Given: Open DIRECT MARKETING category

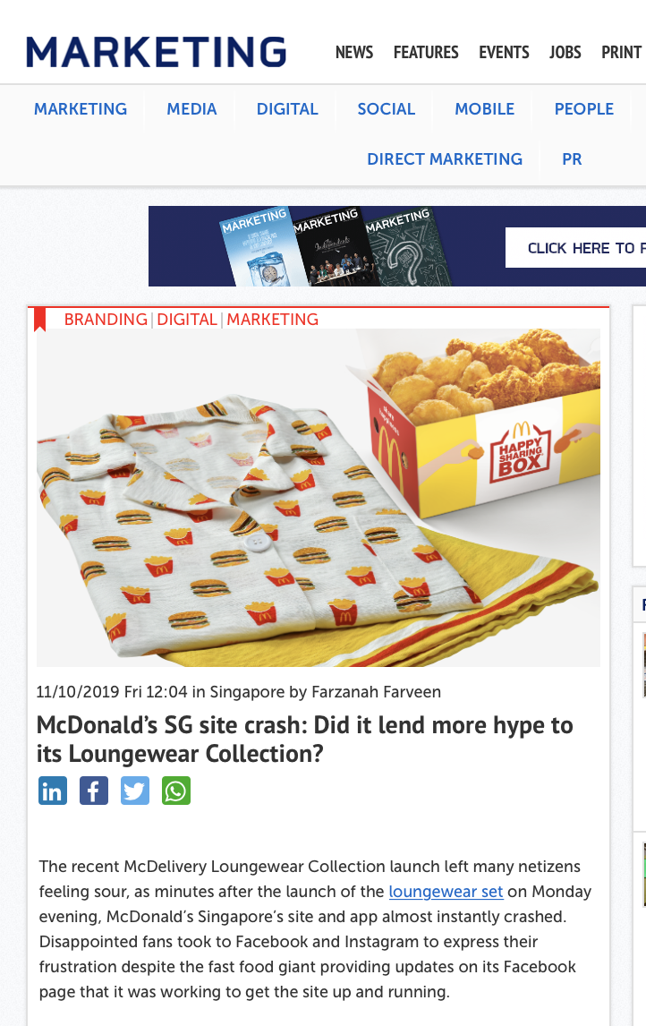Looking at the screenshot, I should [445, 159].
